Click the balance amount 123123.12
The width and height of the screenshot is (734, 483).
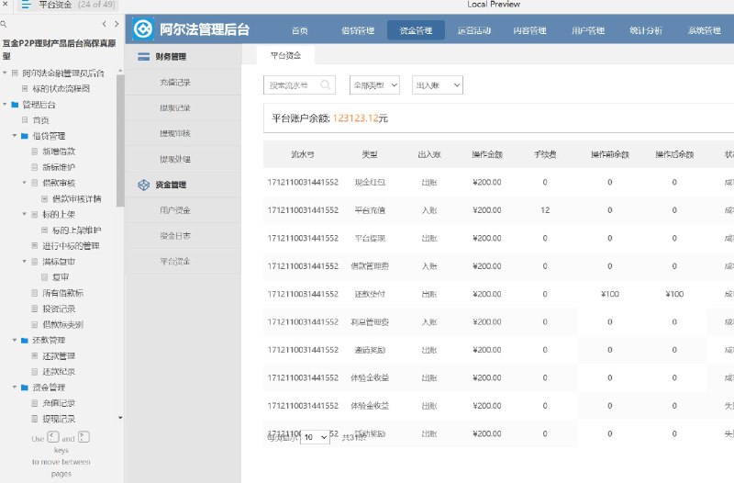click(x=355, y=118)
